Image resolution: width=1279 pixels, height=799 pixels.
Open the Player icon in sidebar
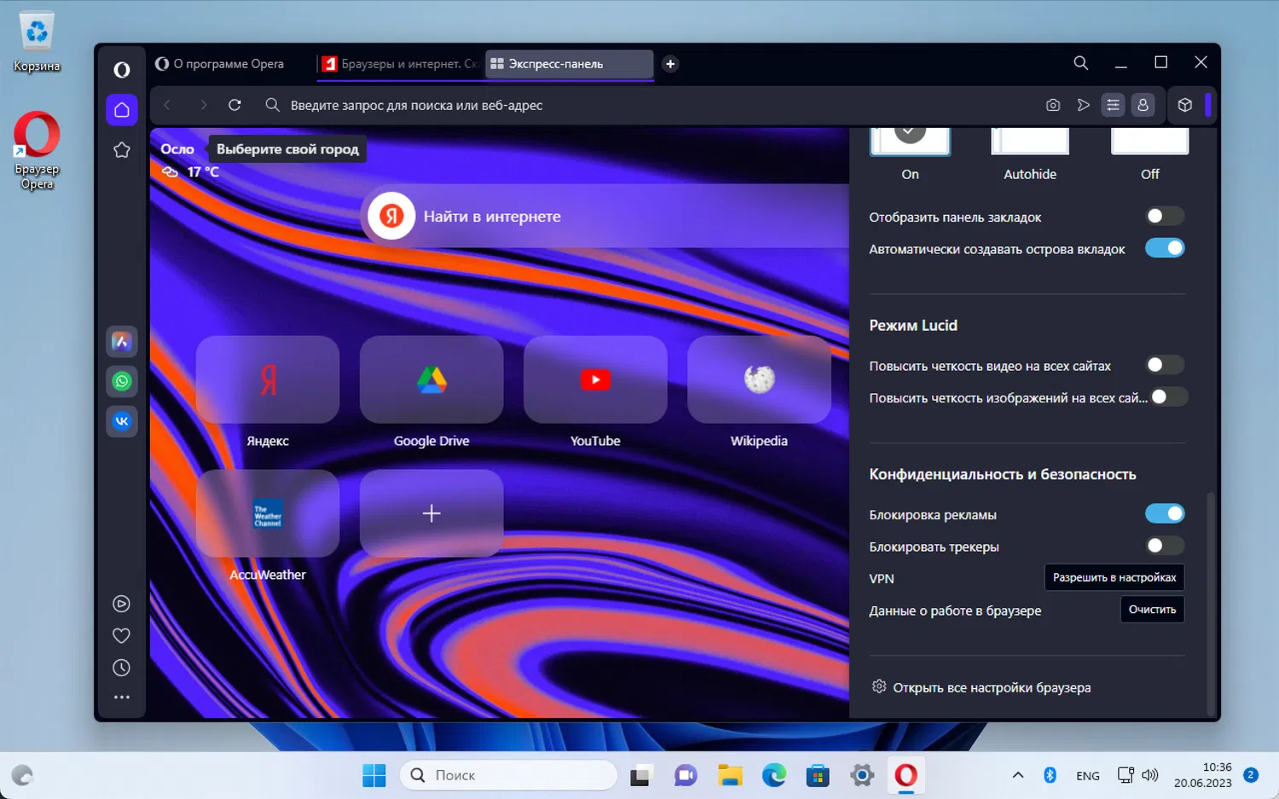pos(122,604)
